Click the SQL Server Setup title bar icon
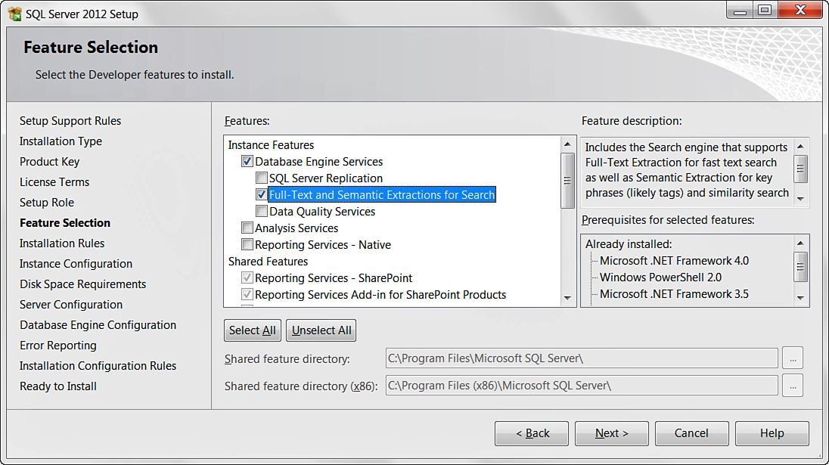Viewport: 829px width, 465px height. click(x=15, y=14)
